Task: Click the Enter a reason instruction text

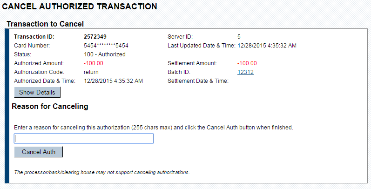Action: pyautogui.click(x=154, y=127)
